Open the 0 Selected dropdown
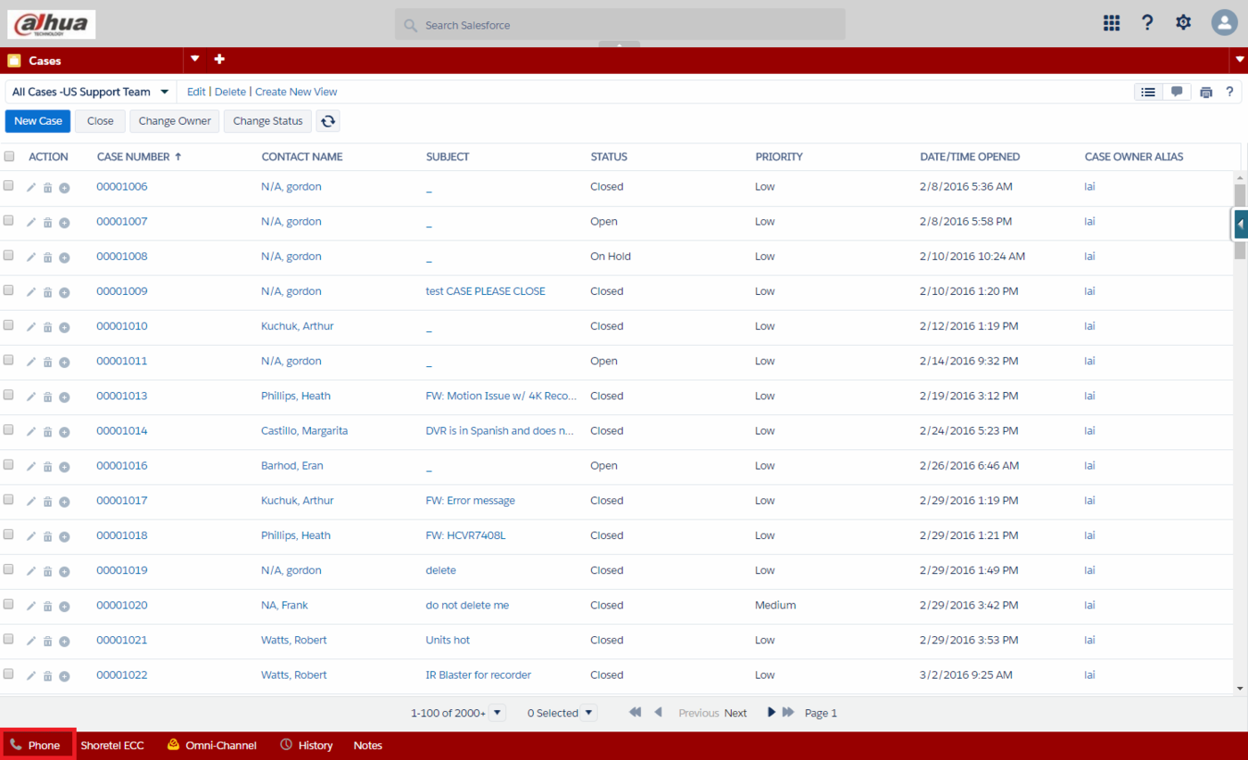This screenshot has height=760, width=1248. [x=587, y=713]
